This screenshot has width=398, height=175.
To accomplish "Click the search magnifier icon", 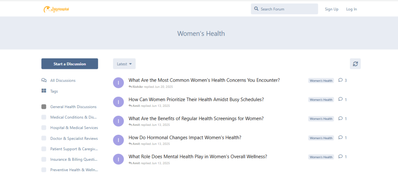I will [257, 9].
